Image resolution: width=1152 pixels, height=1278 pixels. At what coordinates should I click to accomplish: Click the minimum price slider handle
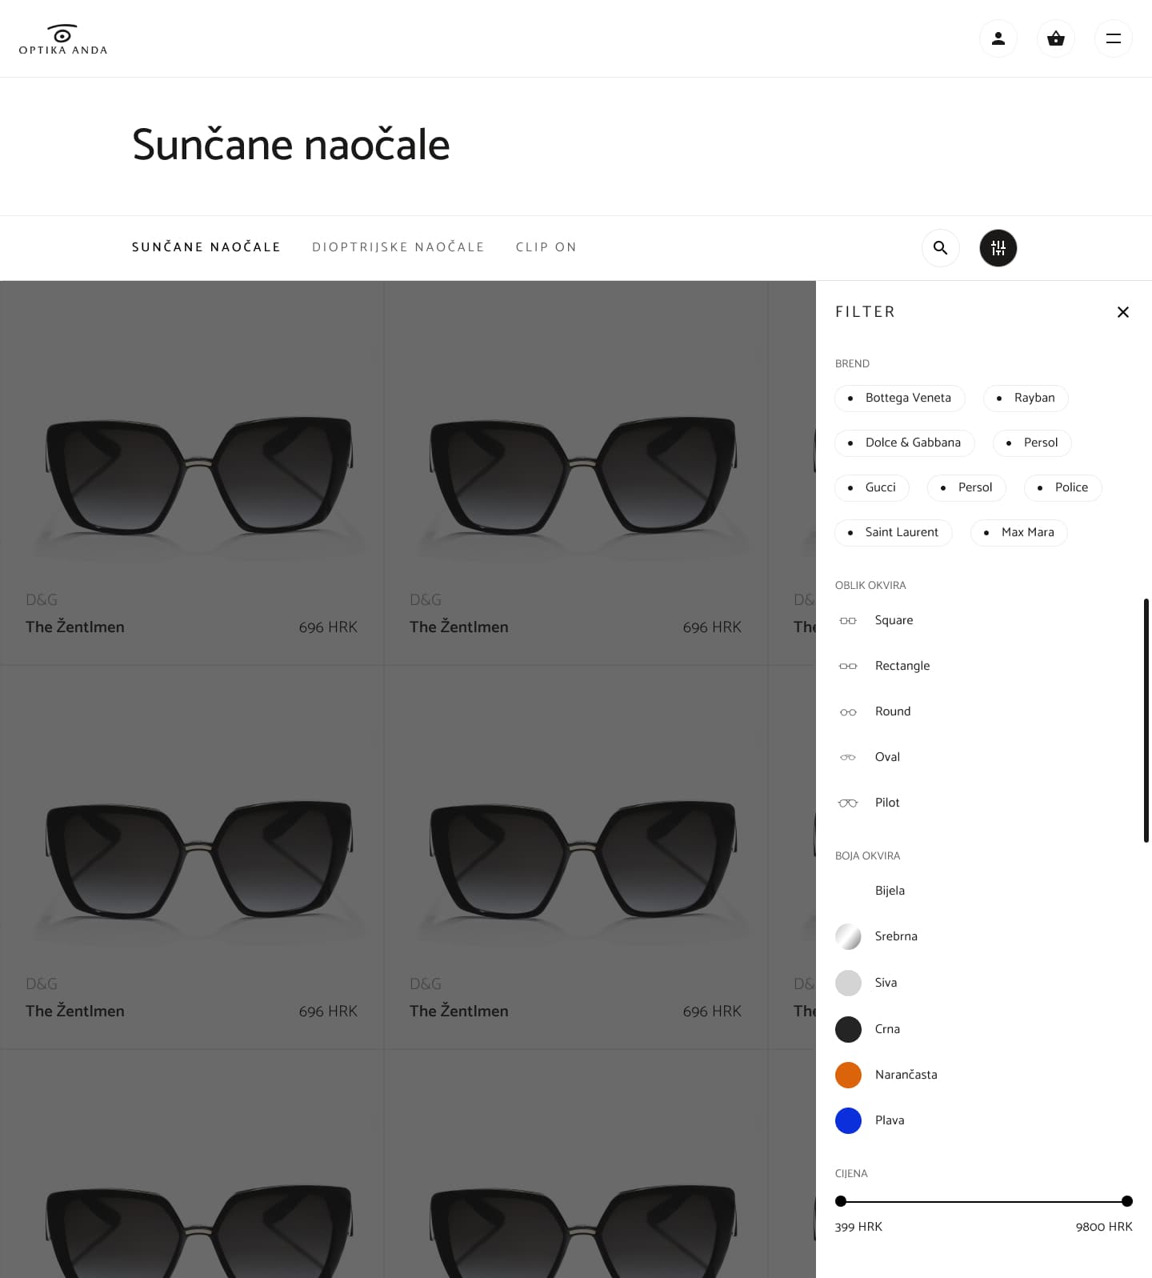click(x=841, y=1201)
